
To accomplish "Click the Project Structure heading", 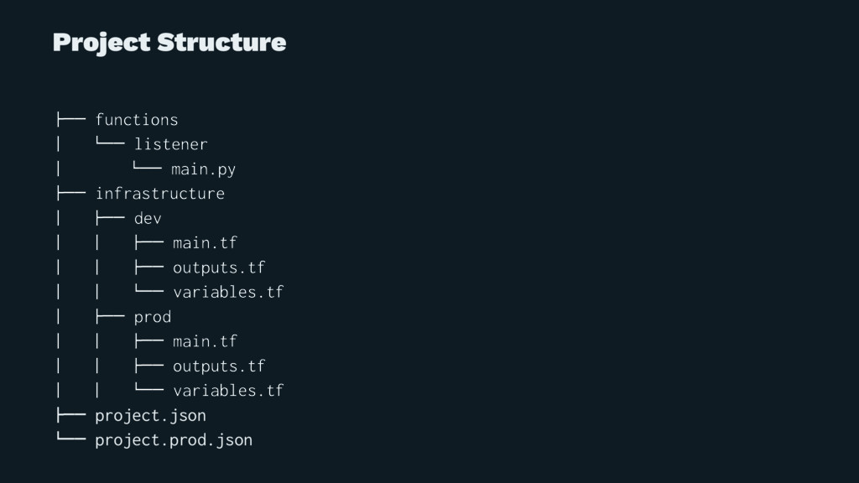I will tap(169, 43).
